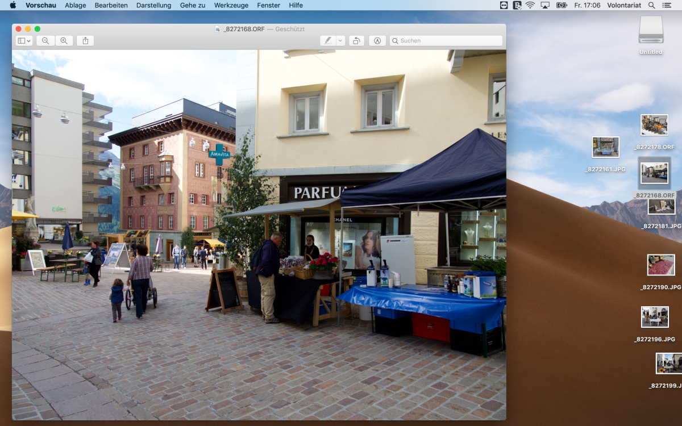This screenshot has width=682, height=426.
Task: Open Spotlight search in menu bar
Action: point(651,5)
